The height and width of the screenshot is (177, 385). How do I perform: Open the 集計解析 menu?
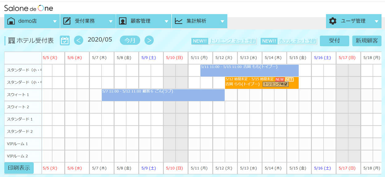196,21
